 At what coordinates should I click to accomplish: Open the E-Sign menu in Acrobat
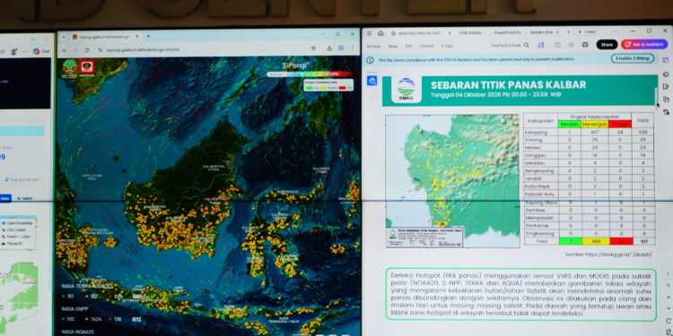447,47
